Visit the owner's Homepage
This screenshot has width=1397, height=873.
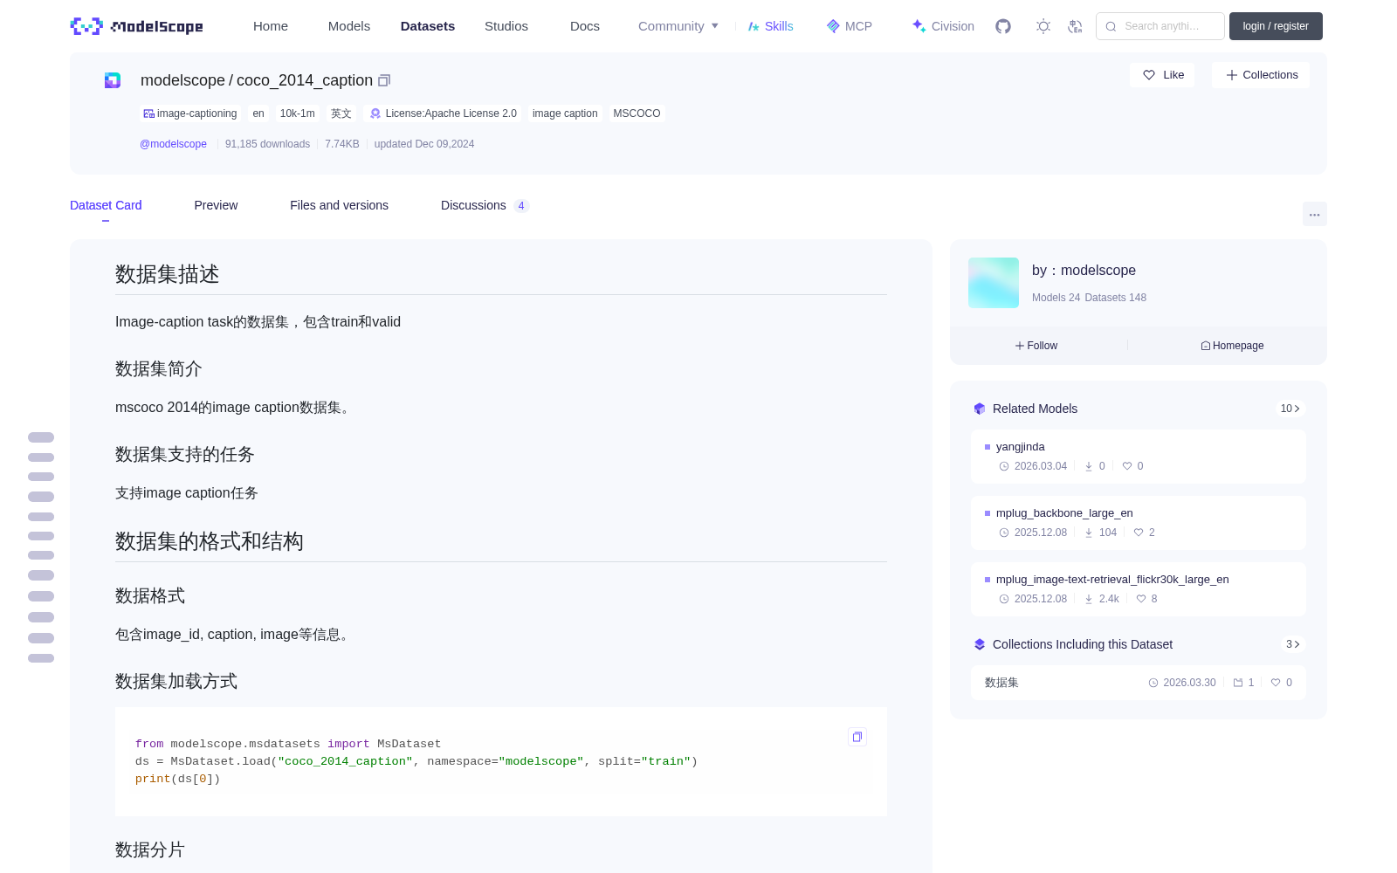tap(1232, 346)
